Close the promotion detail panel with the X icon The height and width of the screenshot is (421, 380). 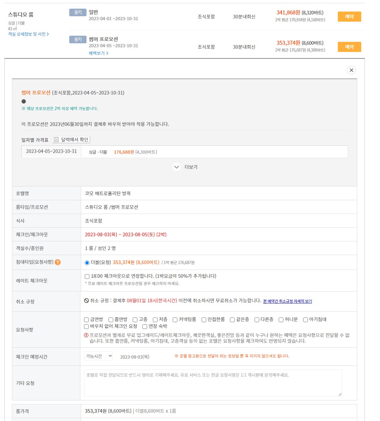(x=351, y=70)
